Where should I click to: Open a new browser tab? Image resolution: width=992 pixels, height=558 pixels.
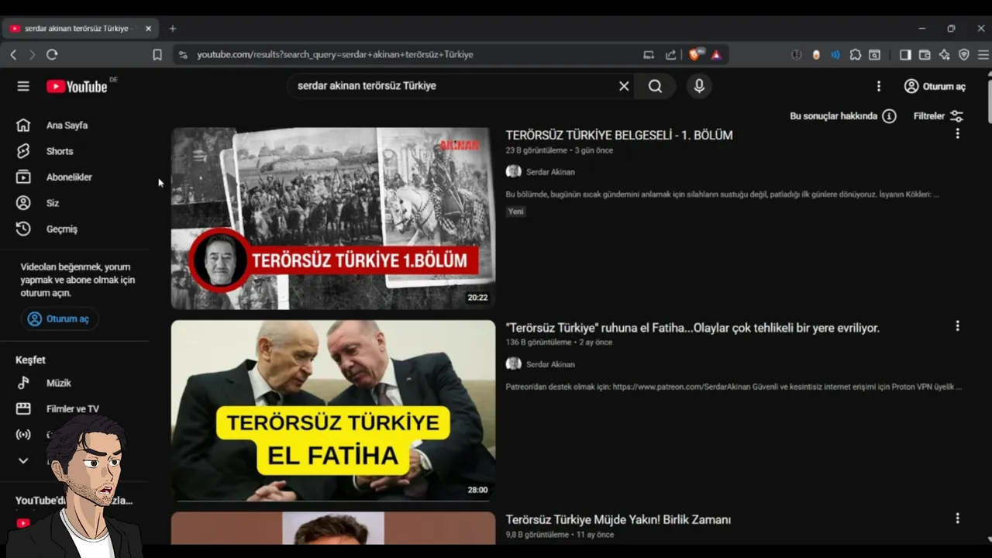point(173,29)
